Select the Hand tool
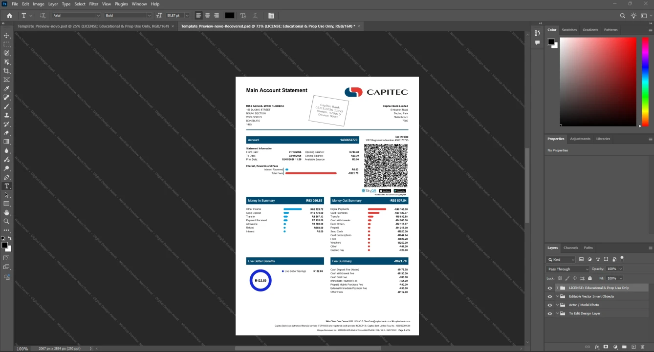654x352 pixels. pos(7,213)
